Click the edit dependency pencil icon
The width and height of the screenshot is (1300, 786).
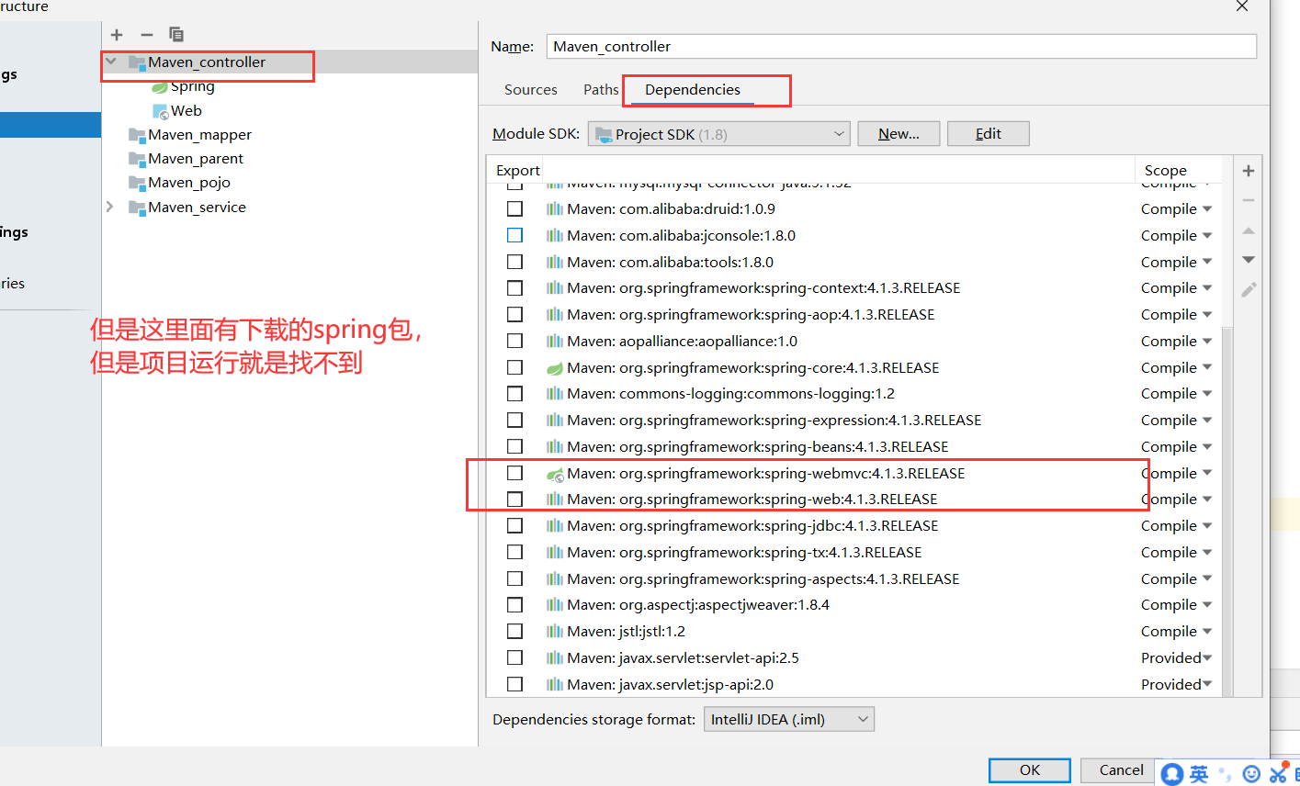click(1249, 290)
